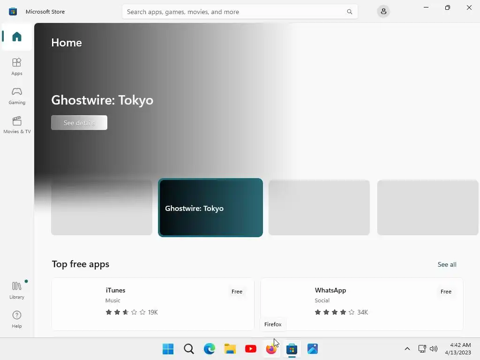This screenshot has width=480, height=360.
Task: Launch Microsoft Edge from the taskbar
Action: click(210, 349)
